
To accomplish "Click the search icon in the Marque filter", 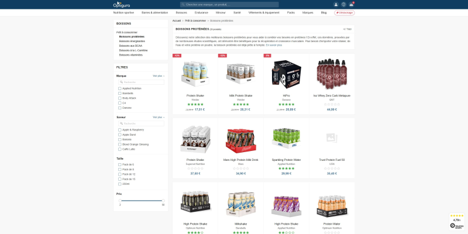I will point(122,82).
